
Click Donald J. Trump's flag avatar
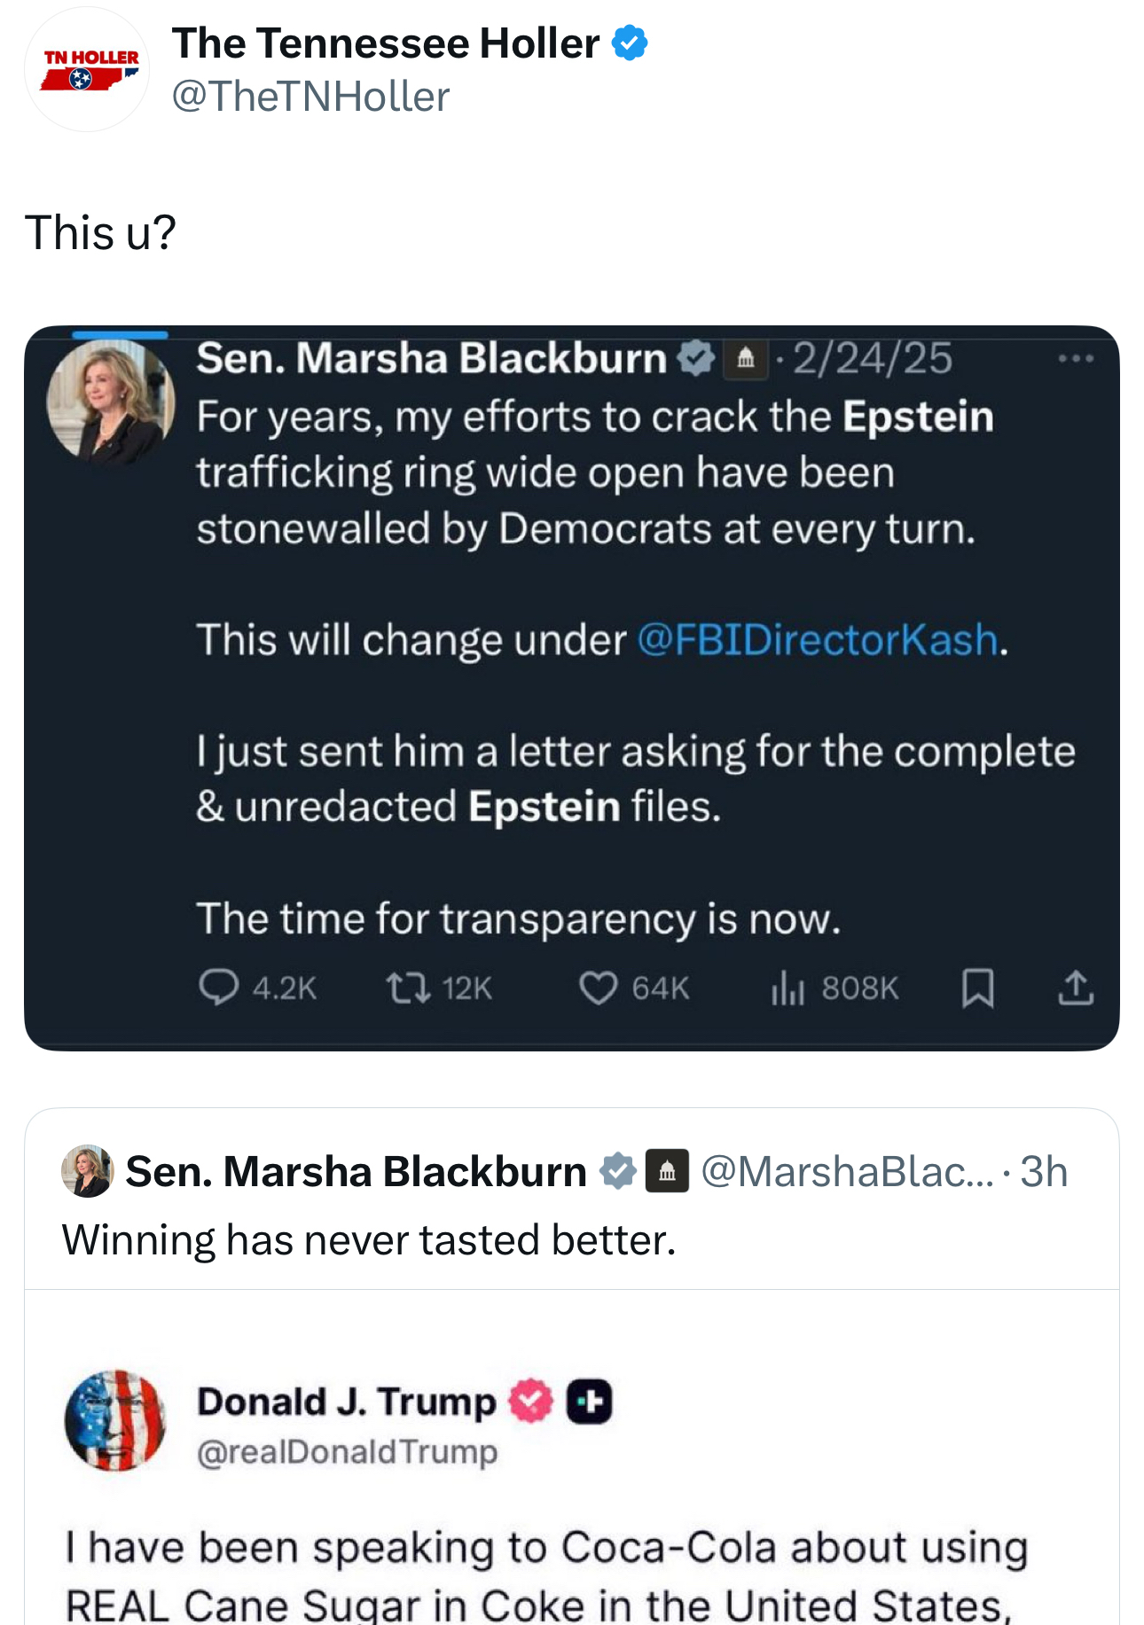115,1420
